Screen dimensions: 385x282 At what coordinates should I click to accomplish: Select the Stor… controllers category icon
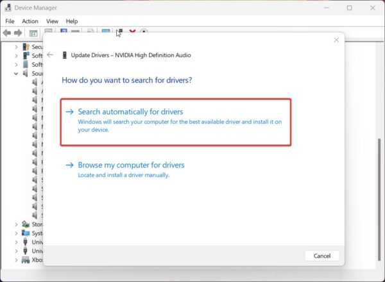pos(26,224)
